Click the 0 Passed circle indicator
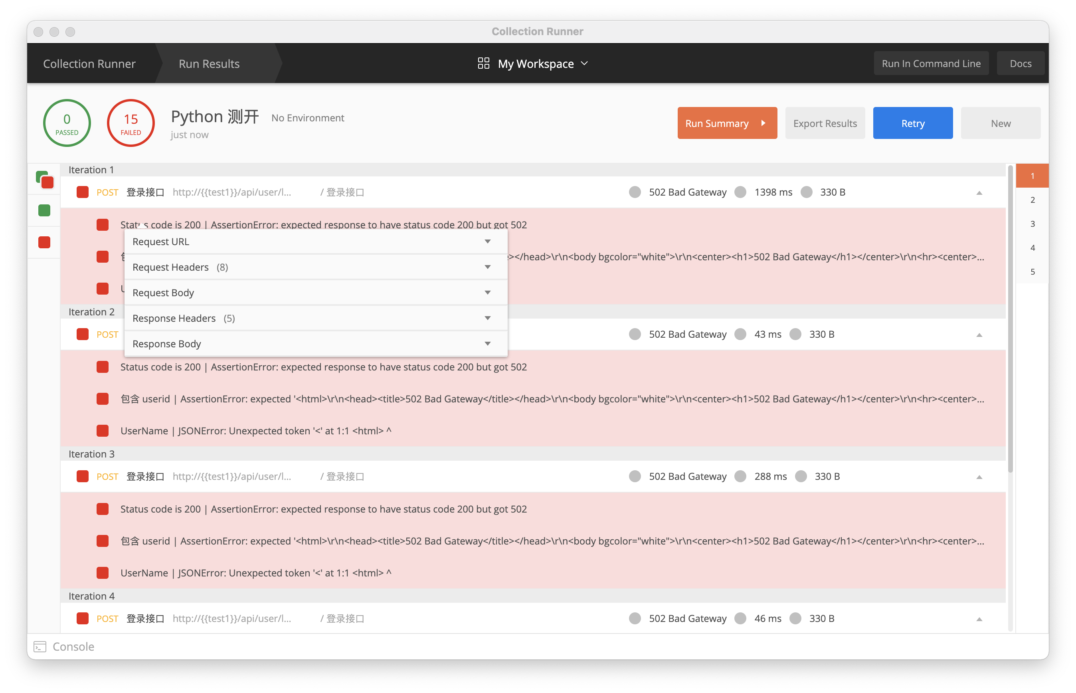1076x693 pixels. click(x=67, y=123)
